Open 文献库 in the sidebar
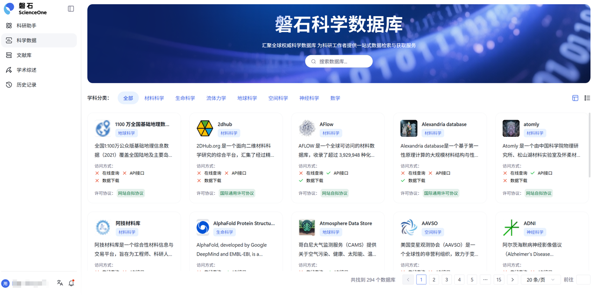 24,55
